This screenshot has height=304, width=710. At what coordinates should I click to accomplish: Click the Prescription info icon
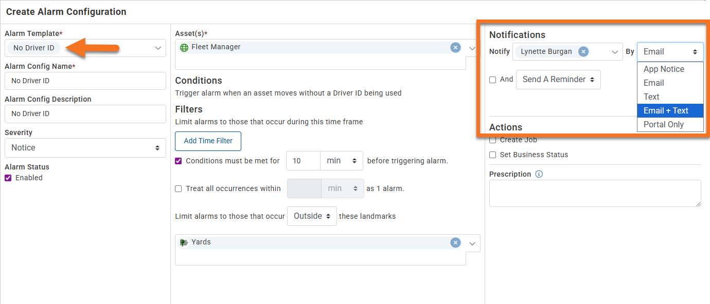point(539,174)
